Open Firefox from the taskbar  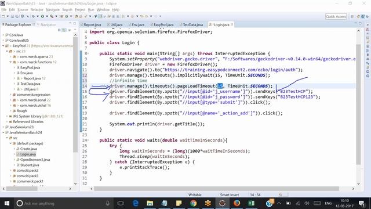tap(237, 203)
